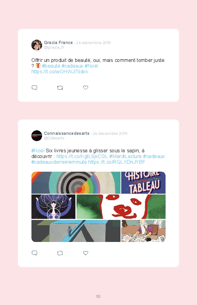197x305 pixels.
Task: Click reply icon on Grazia France tweet
Action: point(34,88)
